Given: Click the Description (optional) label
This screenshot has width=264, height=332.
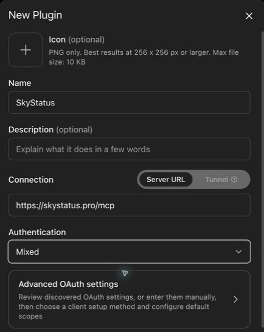Looking at the screenshot, I should pos(50,130).
